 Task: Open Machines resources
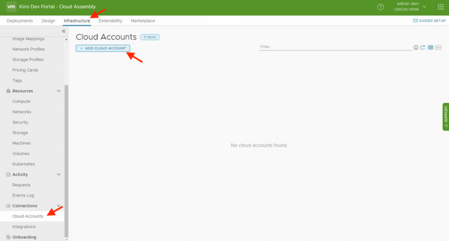(x=21, y=143)
